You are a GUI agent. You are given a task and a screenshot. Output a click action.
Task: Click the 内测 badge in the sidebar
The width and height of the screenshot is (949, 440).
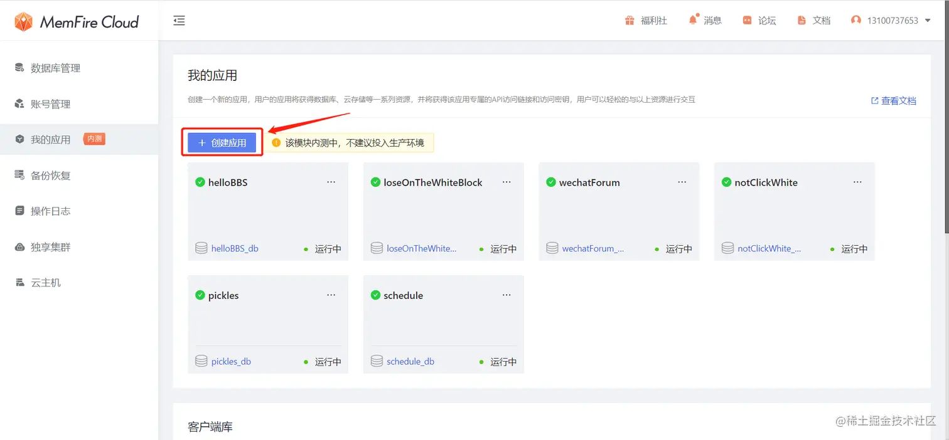(95, 139)
